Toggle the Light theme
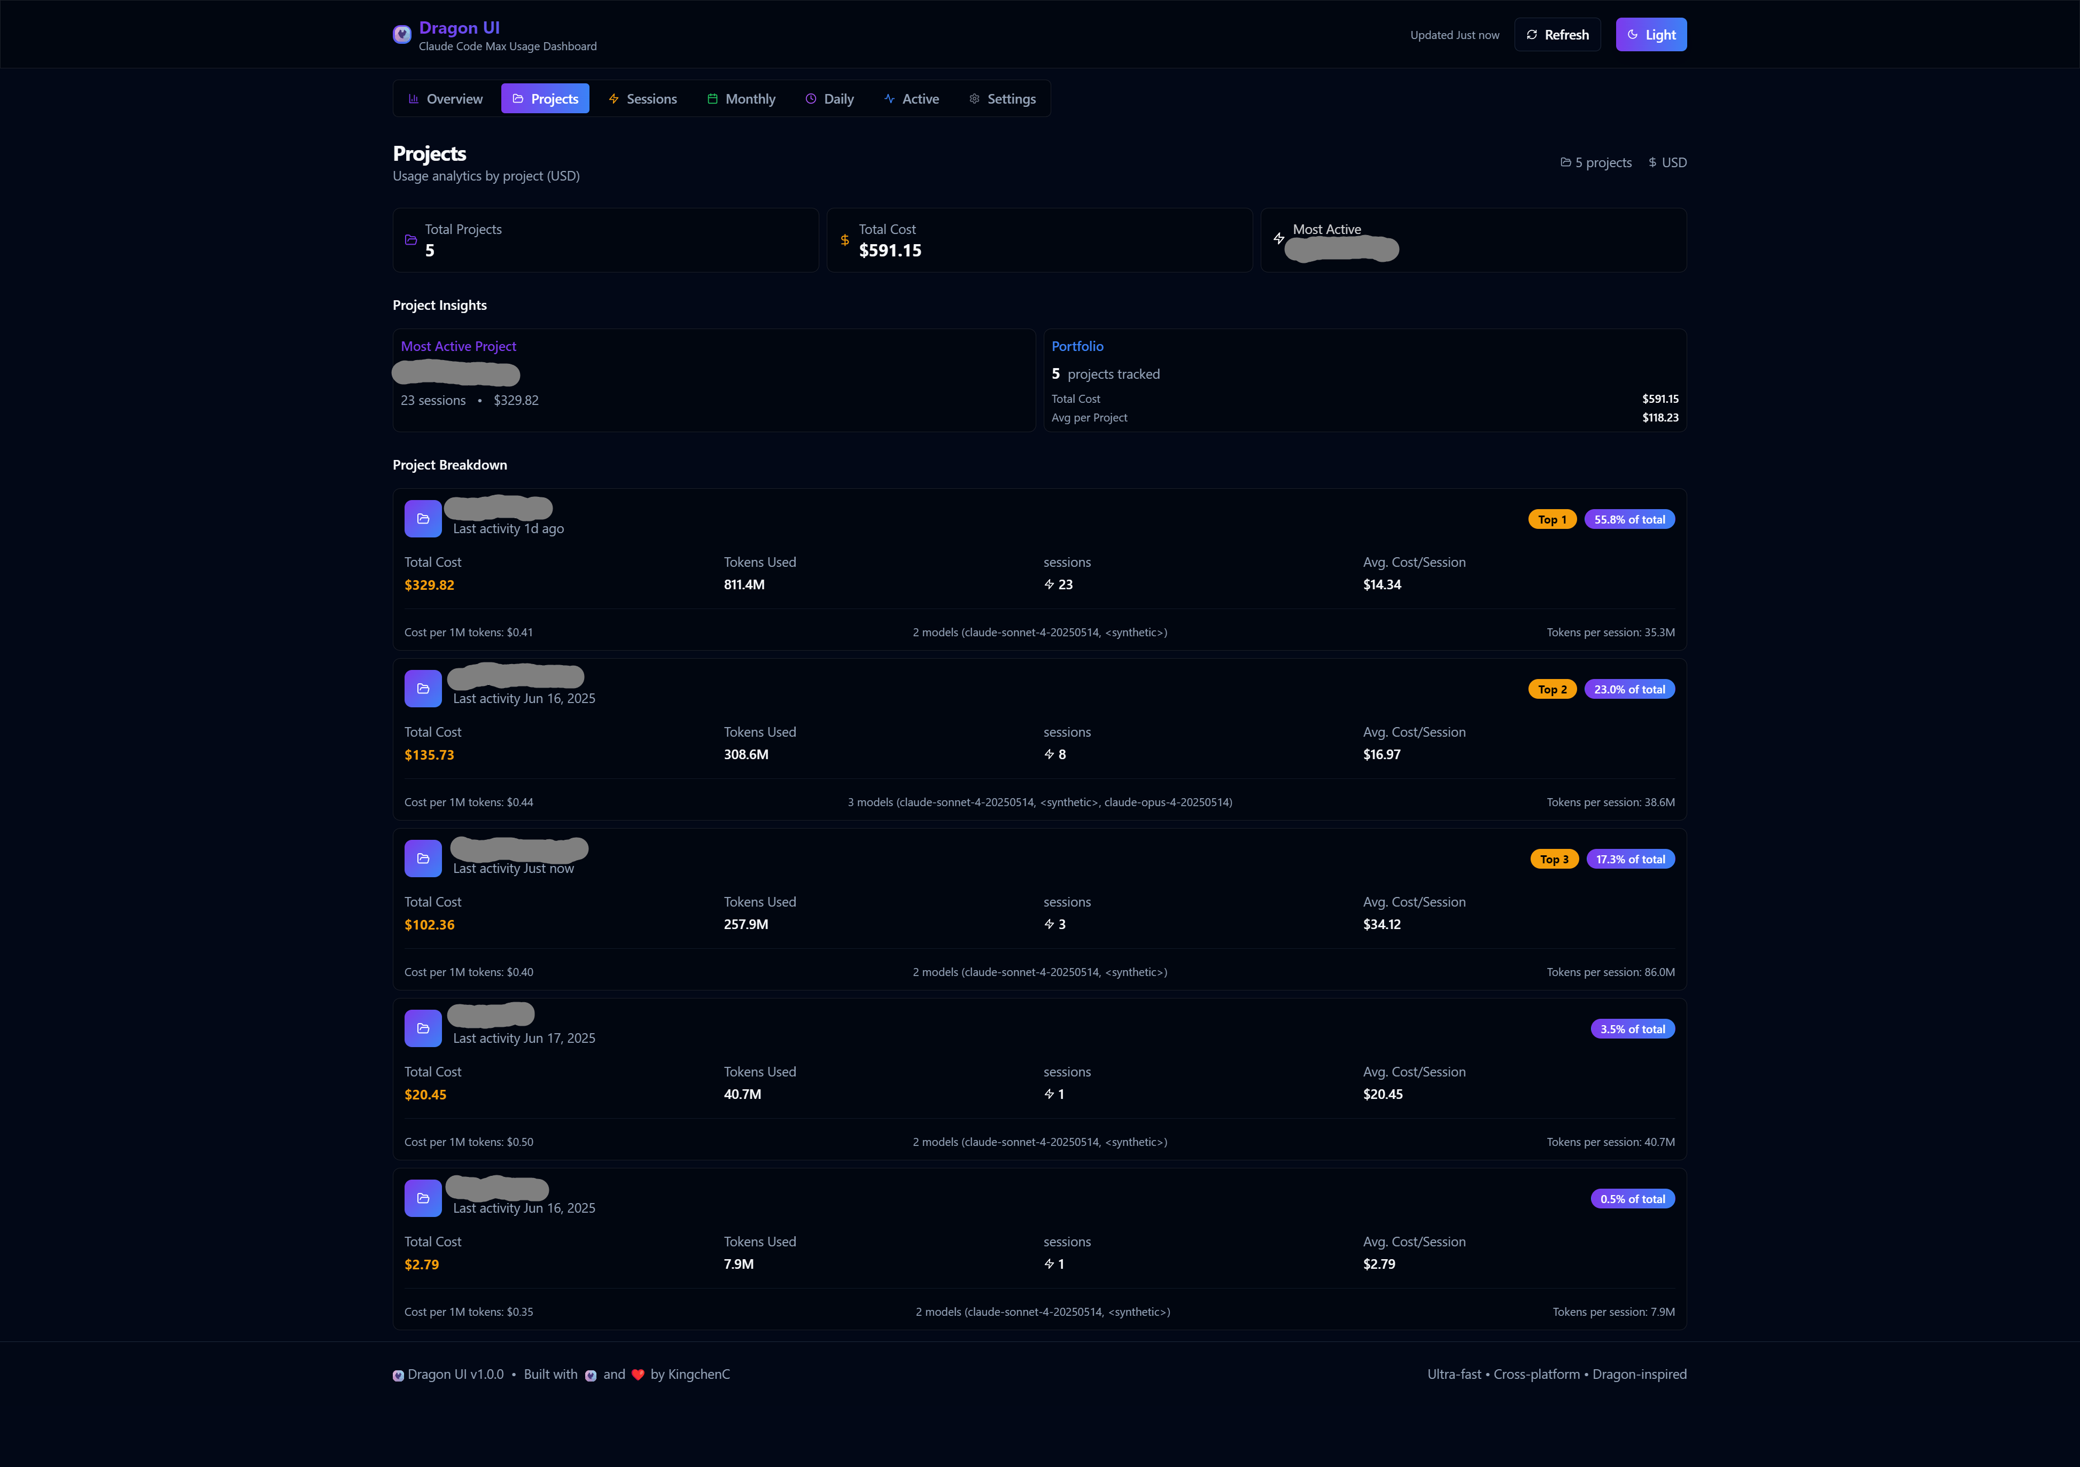 pyautogui.click(x=1651, y=34)
